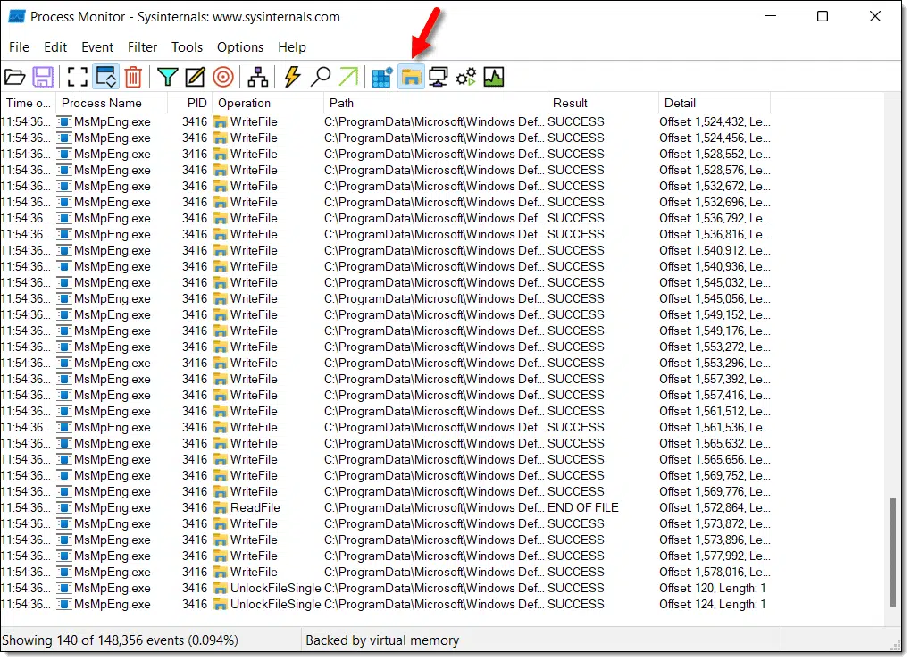Click the detail cell Offset 124, Length 1
This screenshot has height=661, width=911.
(713, 604)
